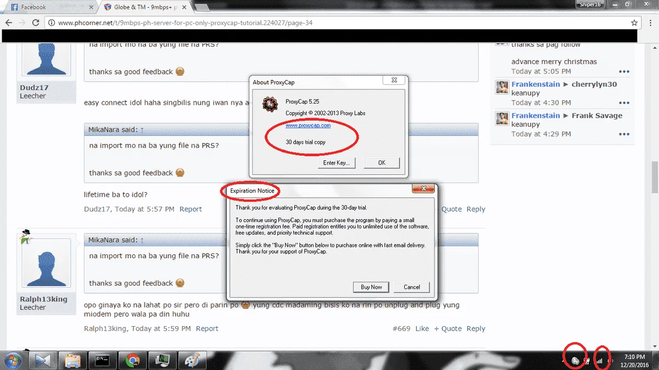Open Frankenstain's profile next to Frank Savage
The image size is (659, 370).
[x=535, y=116]
